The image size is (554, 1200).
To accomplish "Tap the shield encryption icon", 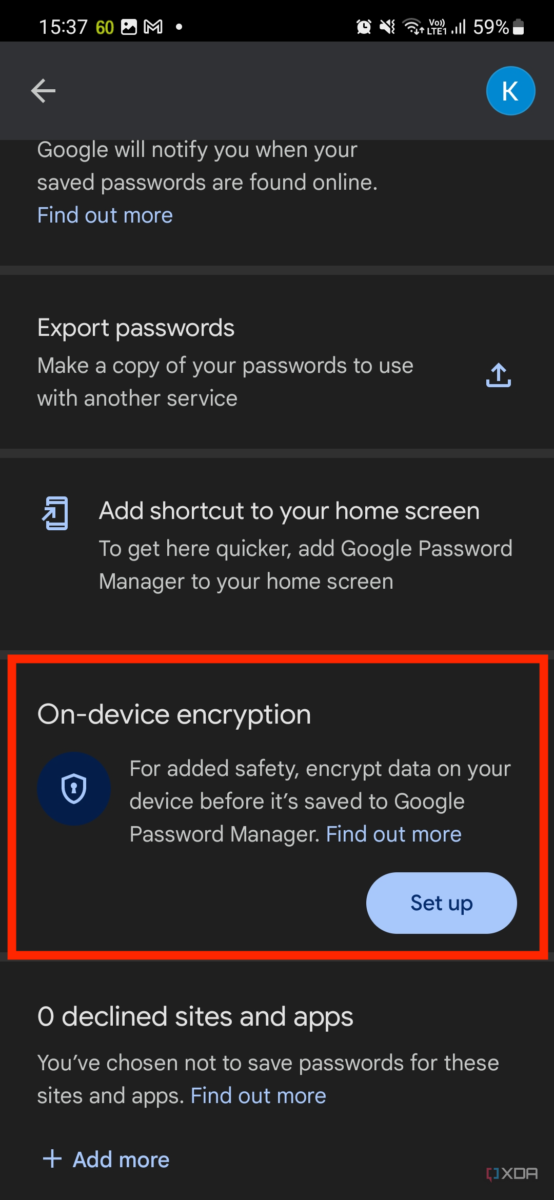I will click(74, 788).
